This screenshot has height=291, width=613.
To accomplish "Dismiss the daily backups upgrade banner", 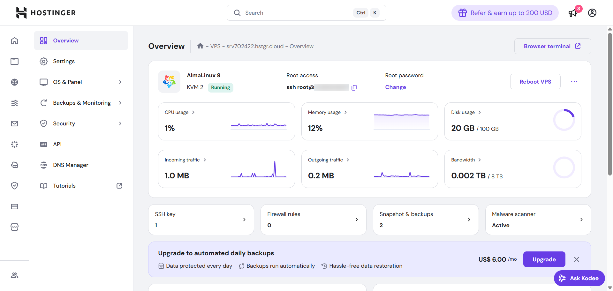I will tap(576, 259).
